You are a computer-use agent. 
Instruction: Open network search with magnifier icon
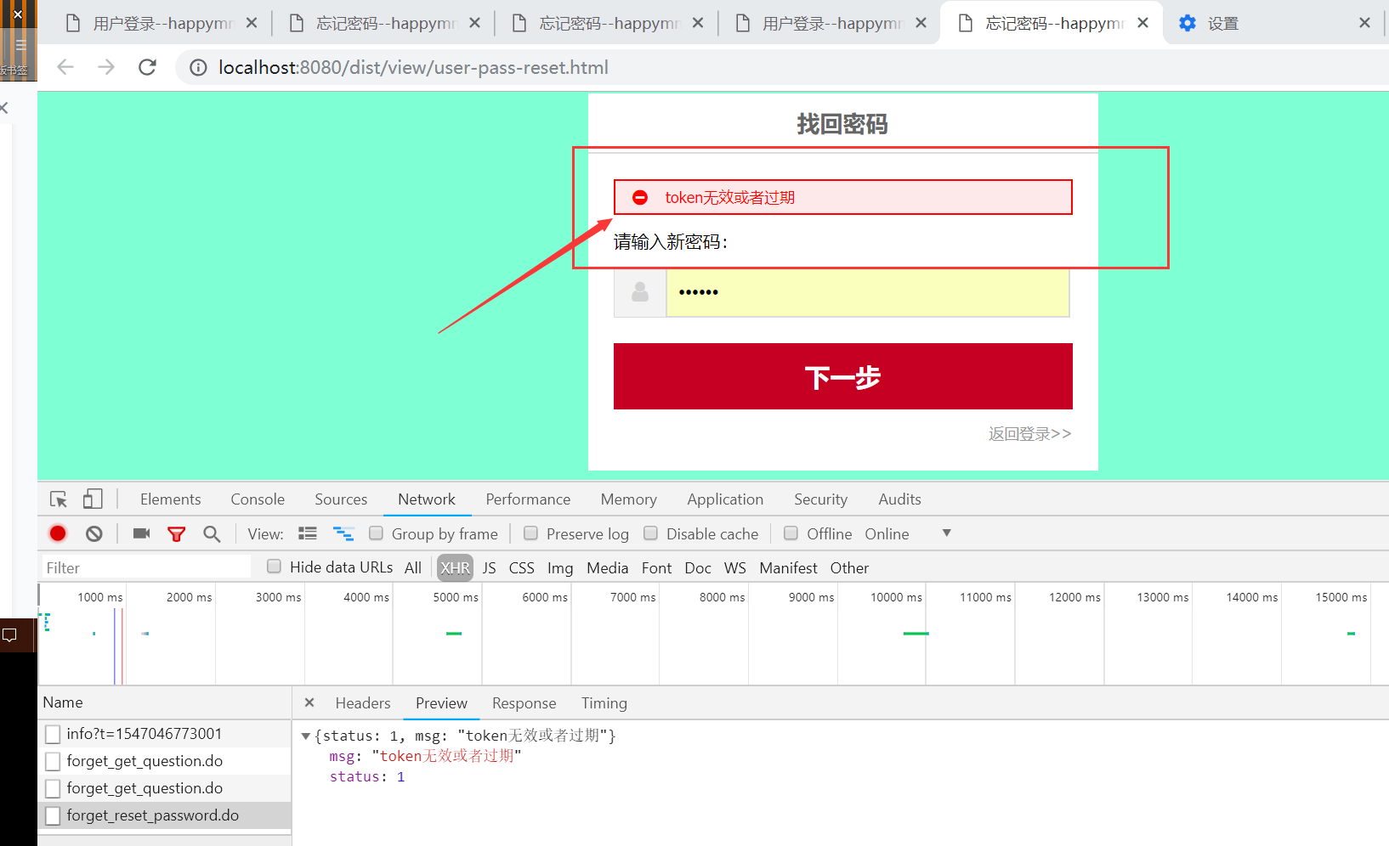212,533
